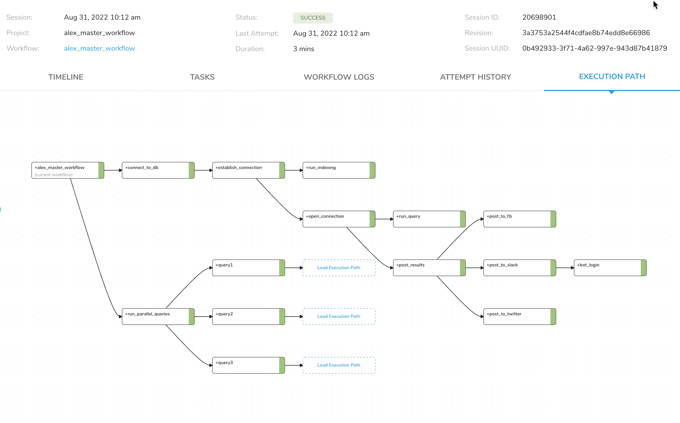Load execution path for query1

point(338,268)
